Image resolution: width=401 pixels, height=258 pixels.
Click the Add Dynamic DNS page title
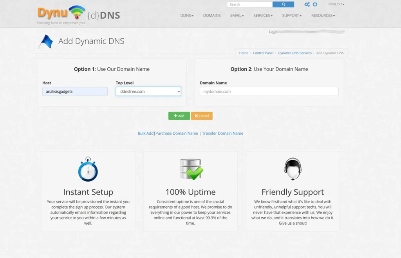(x=91, y=41)
